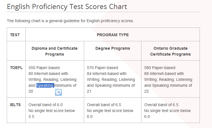
Task: Click the 550 Paper-based text
Action: (44, 68)
